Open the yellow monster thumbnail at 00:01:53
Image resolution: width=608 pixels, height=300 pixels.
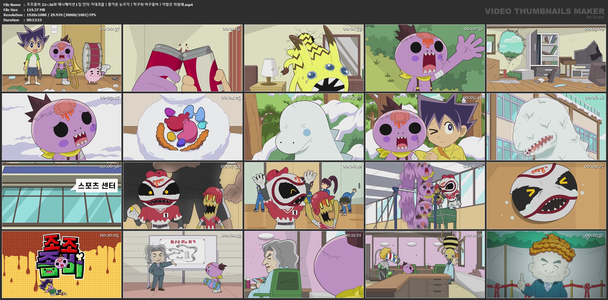pyautogui.click(x=304, y=58)
